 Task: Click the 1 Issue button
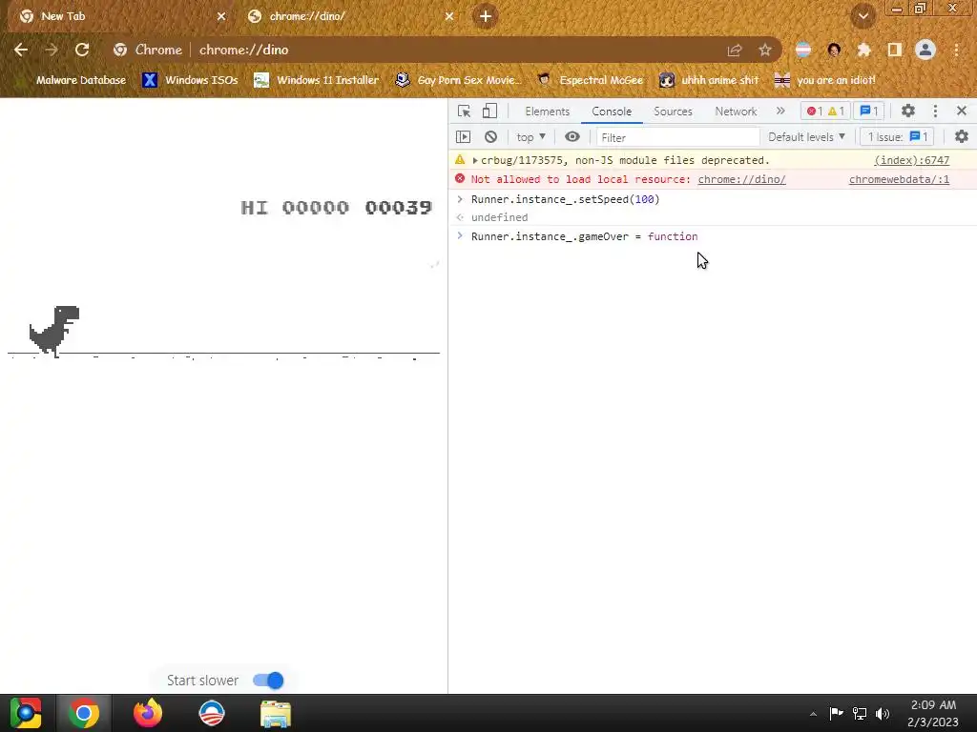point(897,137)
